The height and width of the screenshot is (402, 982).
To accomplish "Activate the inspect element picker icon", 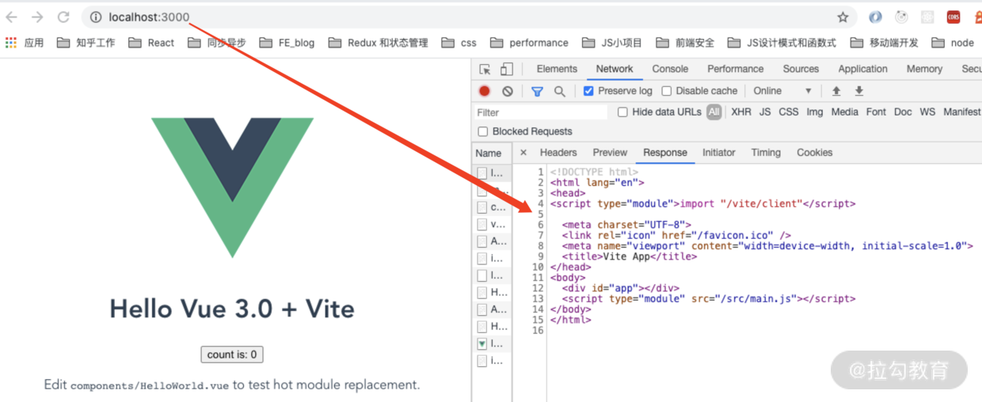I will point(485,70).
